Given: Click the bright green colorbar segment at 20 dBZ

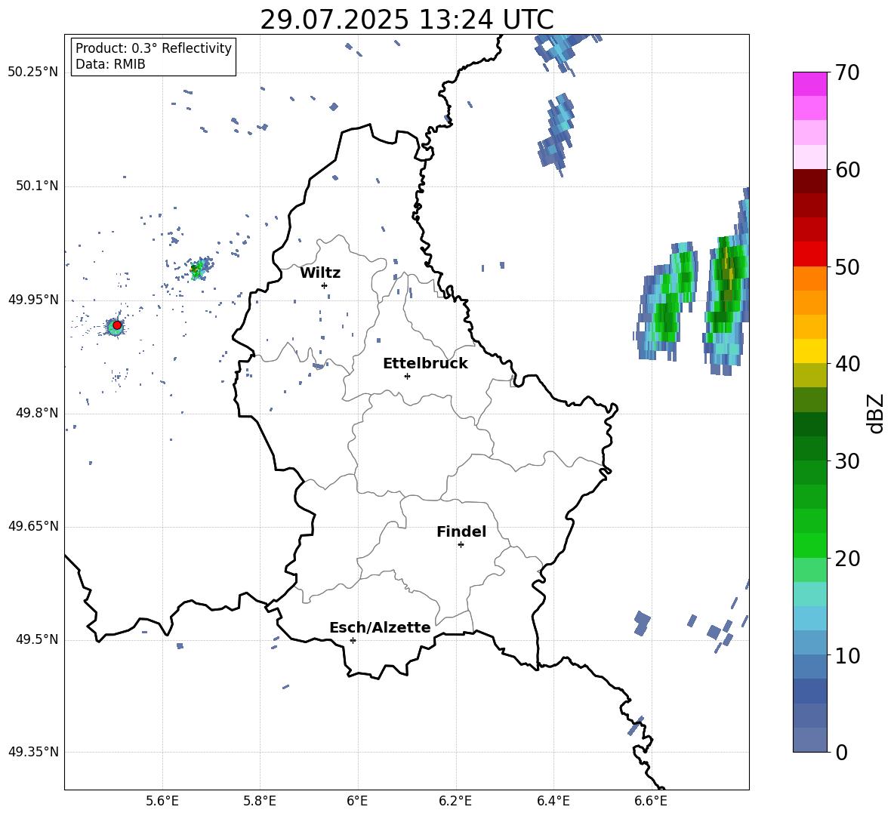Looking at the screenshot, I should click(809, 545).
